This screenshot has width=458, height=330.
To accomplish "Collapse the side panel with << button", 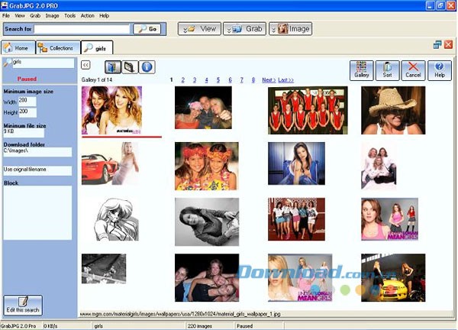I will tap(85, 66).
